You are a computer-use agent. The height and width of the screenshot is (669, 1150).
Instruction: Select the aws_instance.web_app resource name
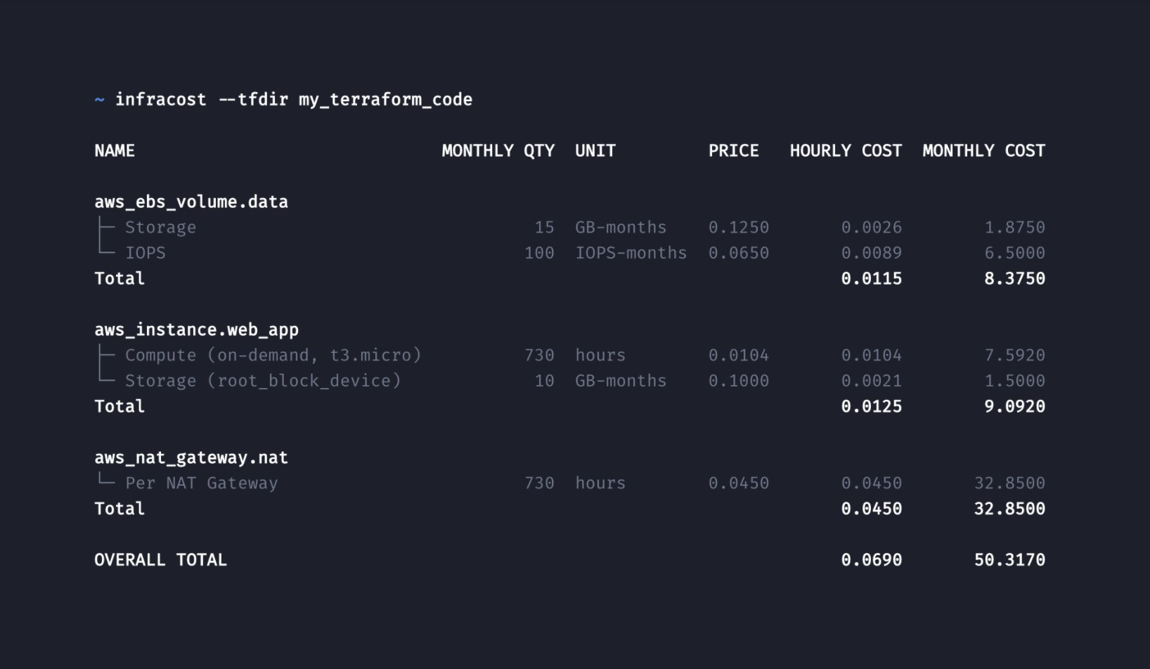tap(196, 330)
